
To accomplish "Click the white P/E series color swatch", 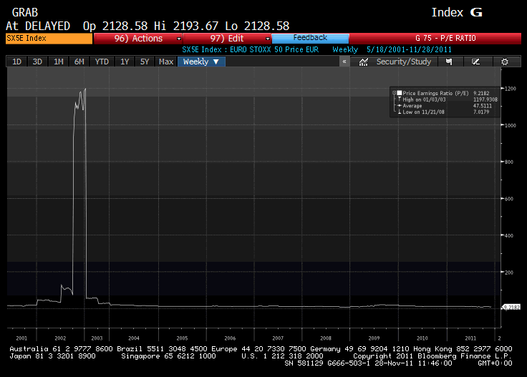I will [x=400, y=93].
